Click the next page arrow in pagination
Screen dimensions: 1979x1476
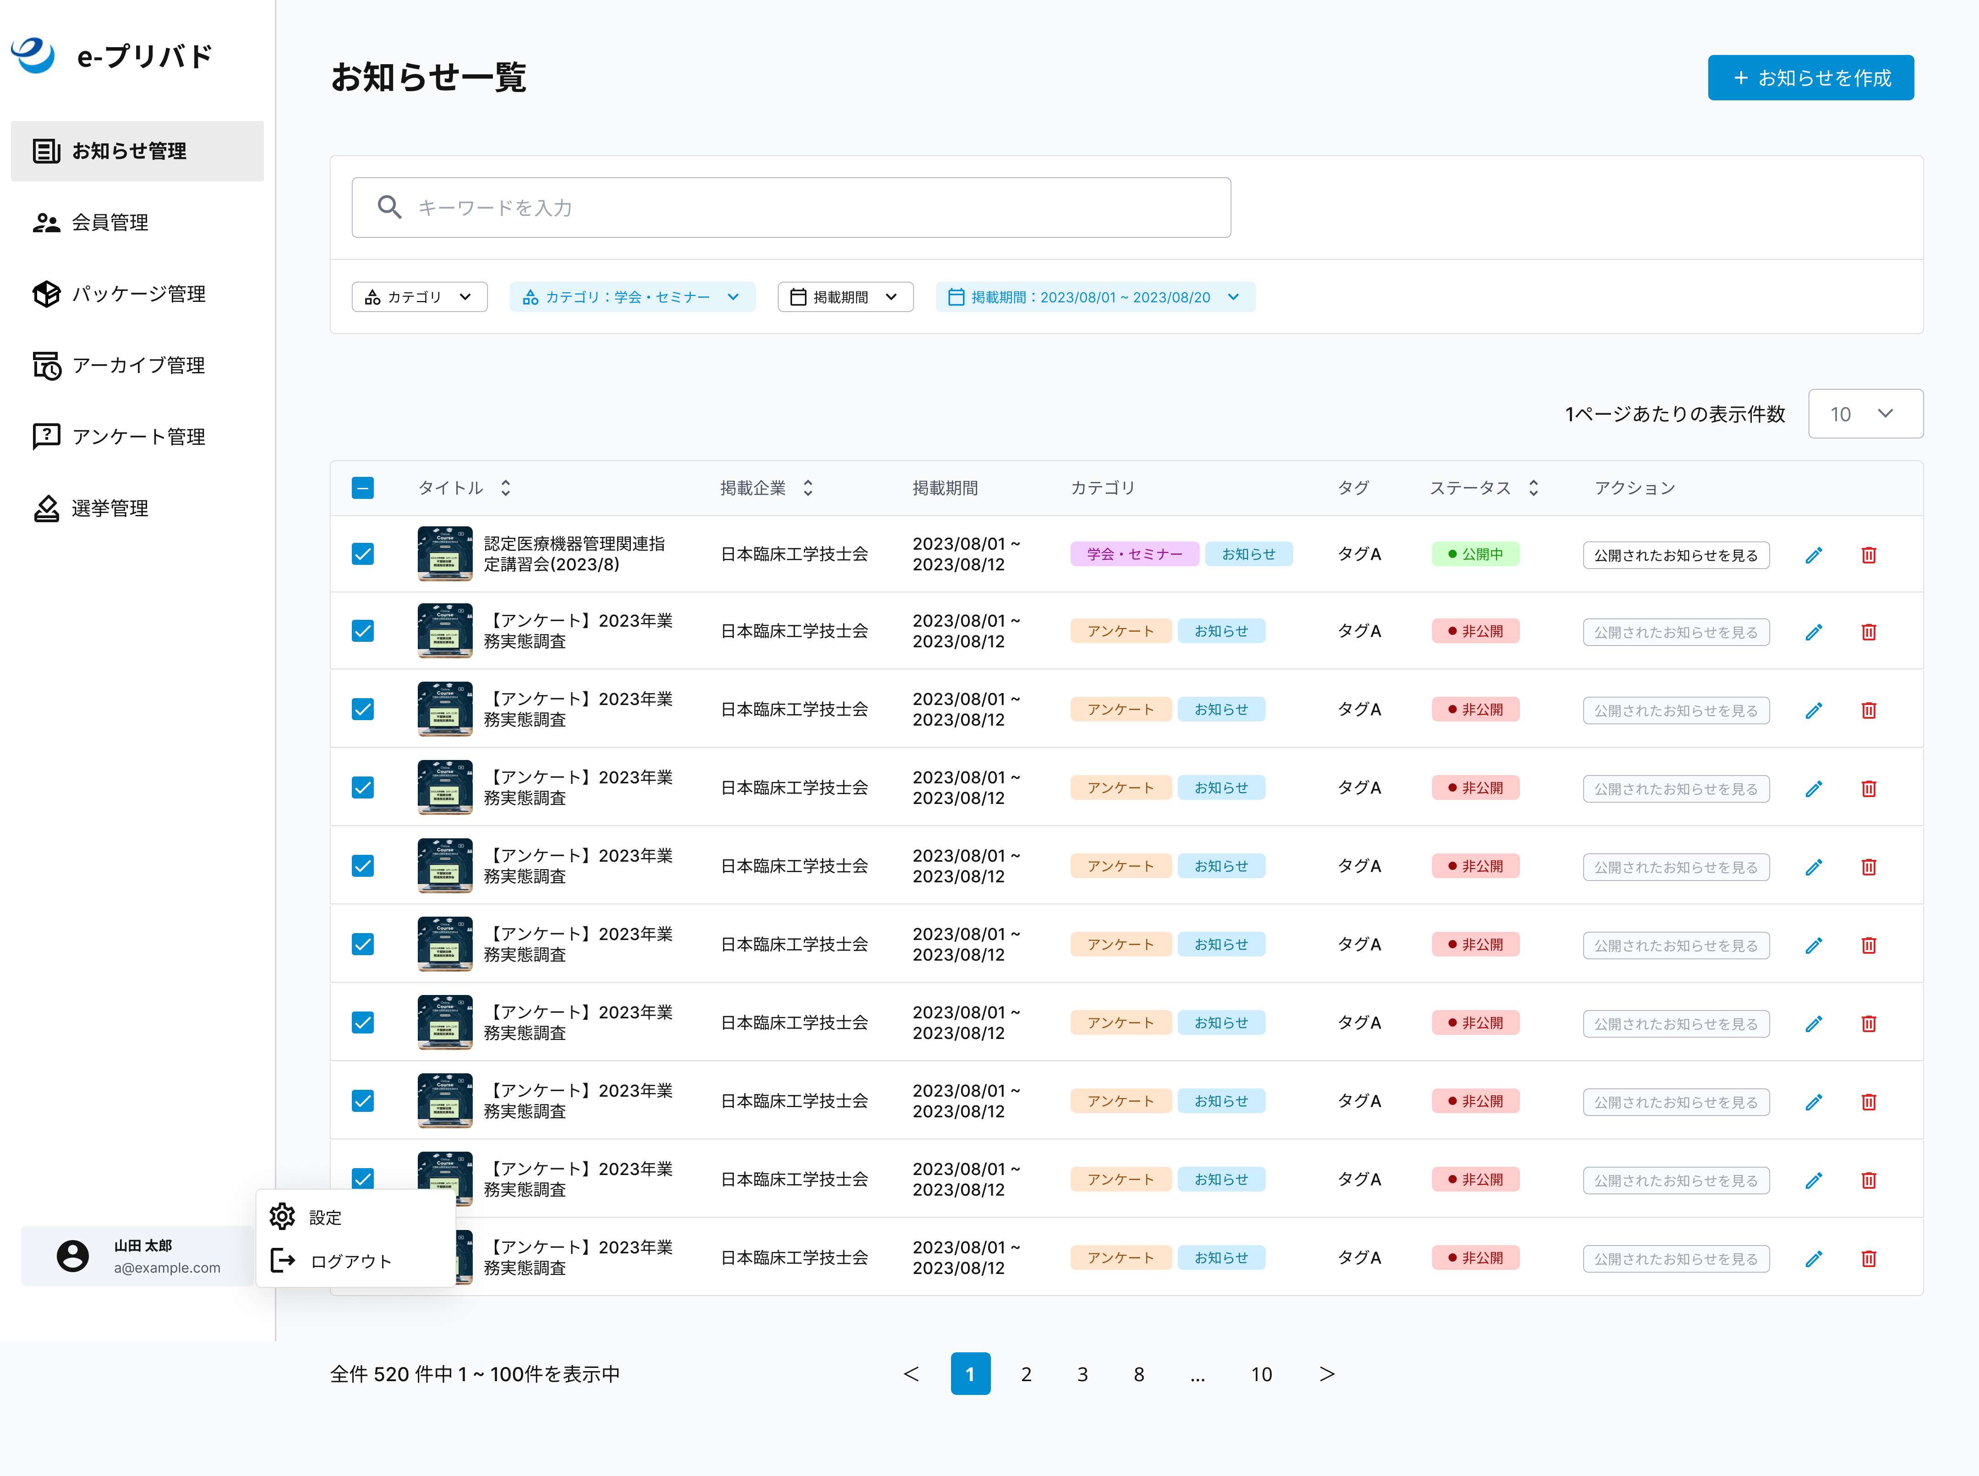click(x=1327, y=1374)
